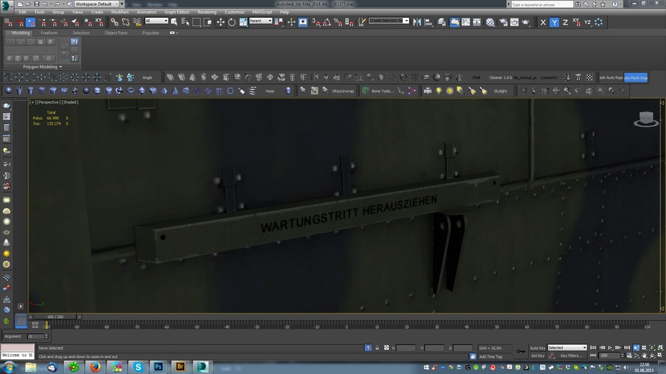666x374 pixels.
Task: Restrict transform to the X axis
Action: coord(543,22)
